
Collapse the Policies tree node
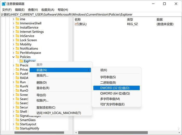(14, 57)
